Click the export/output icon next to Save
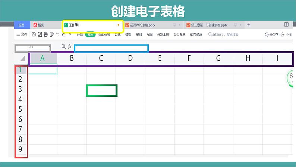Viewport: 296px width, 167px height. click(40, 34)
